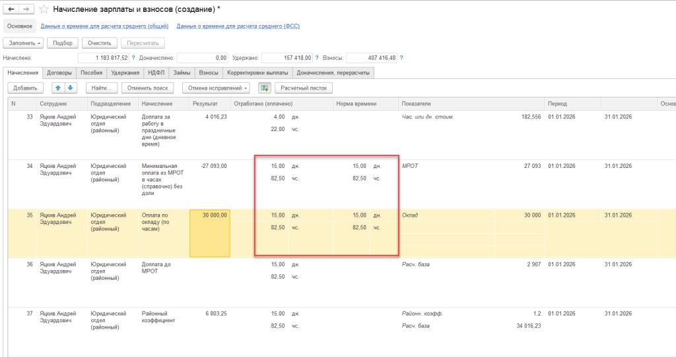Image resolution: width=676 pixels, height=357 pixels.
Task: Click help question mark next to Начислено
Action: [133, 58]
